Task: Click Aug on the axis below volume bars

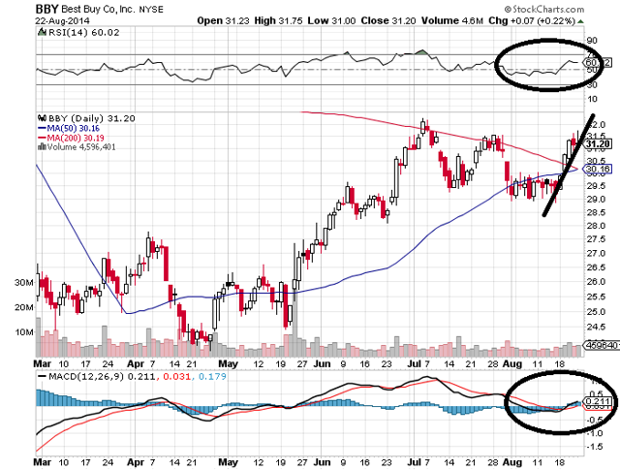Action: pyautogui.click(x=511, y=363)
